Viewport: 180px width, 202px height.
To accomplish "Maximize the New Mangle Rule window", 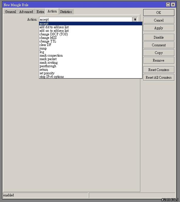I will point(168,5).
